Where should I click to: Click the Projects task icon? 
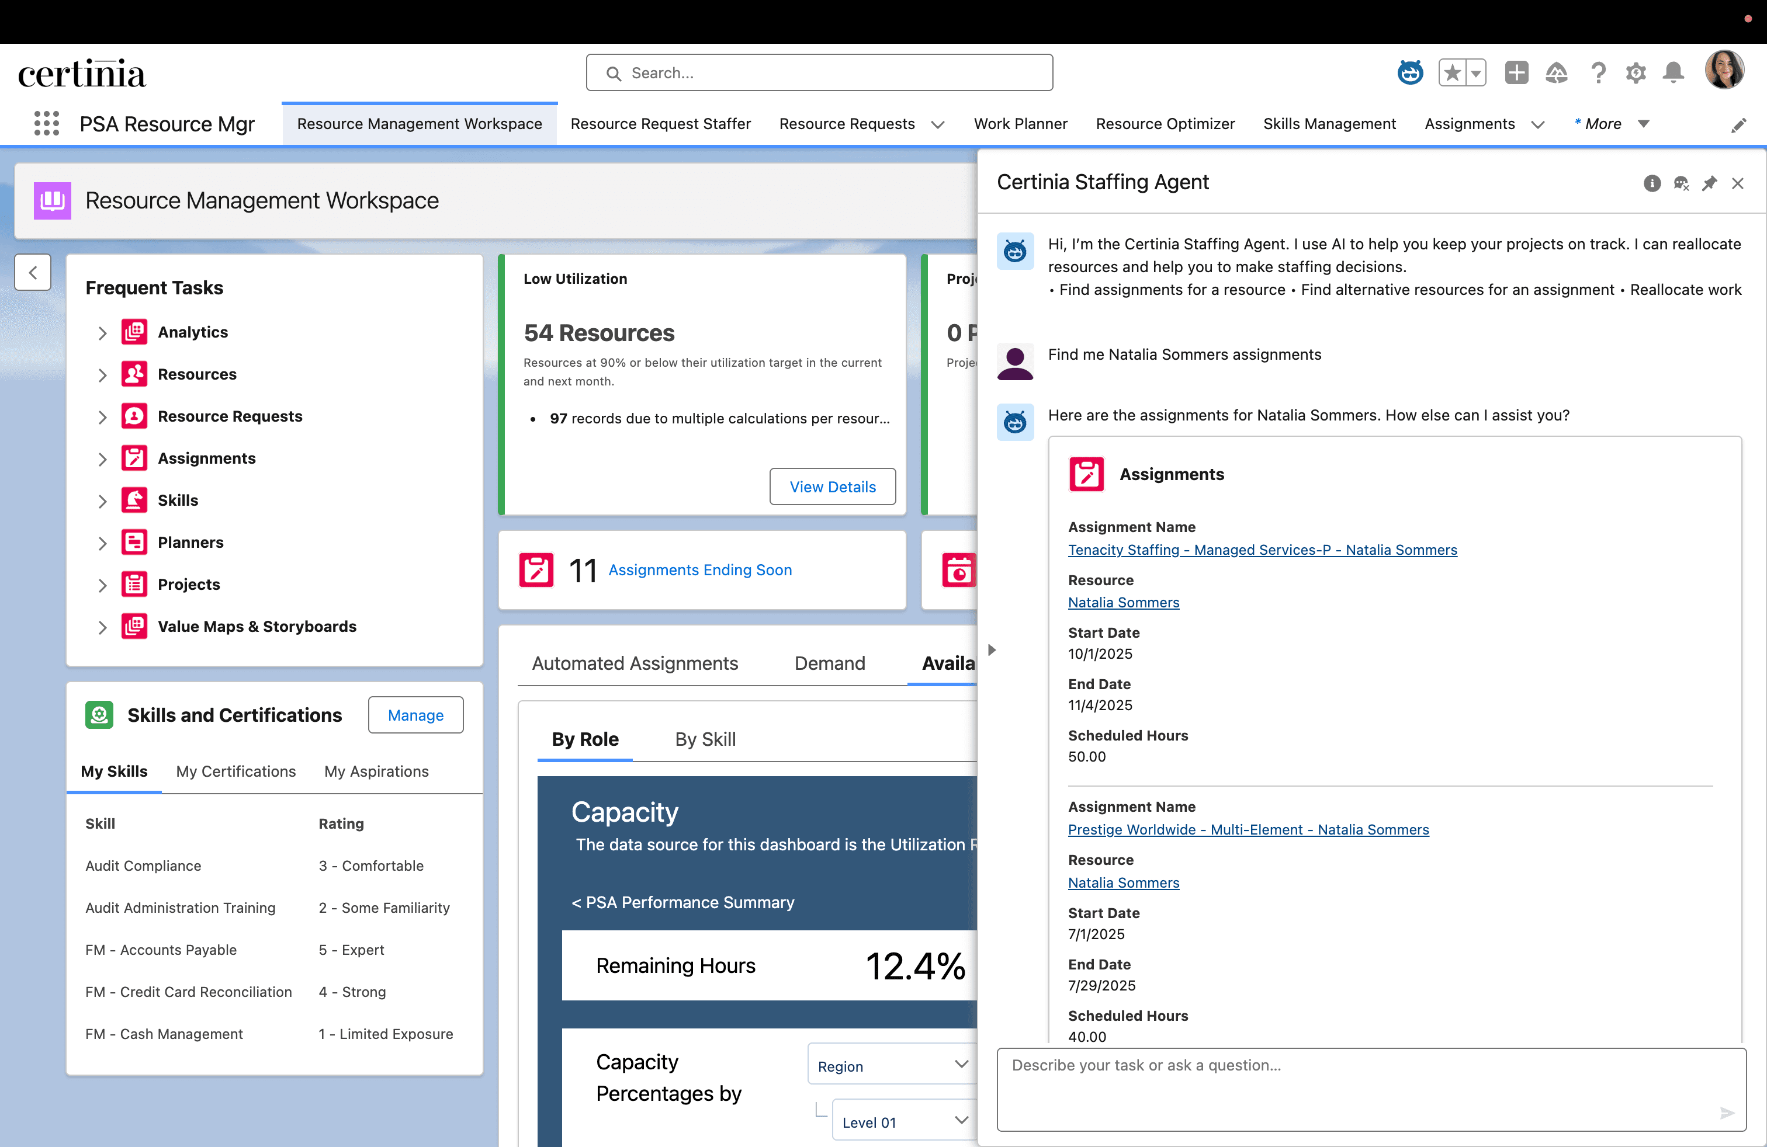tap(134, 585)
